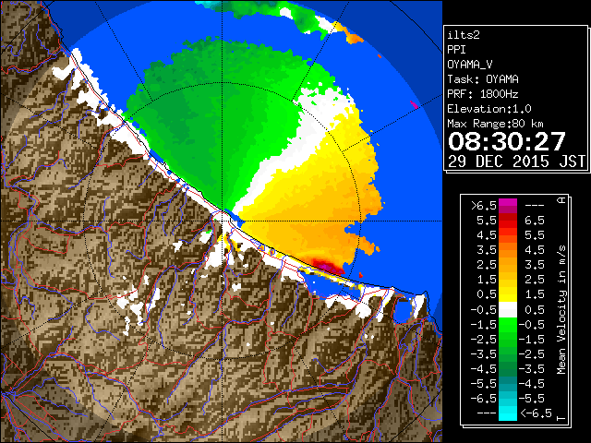Image resolution: width=591 pixels, height=443 pixels.
Task: Click the radar origin where range spokes meet
Action: 223,221
